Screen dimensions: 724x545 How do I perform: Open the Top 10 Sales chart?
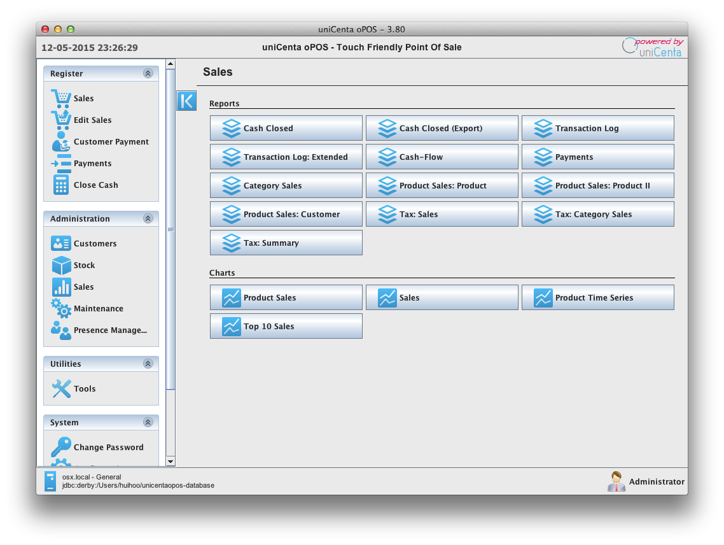[286, 326]
